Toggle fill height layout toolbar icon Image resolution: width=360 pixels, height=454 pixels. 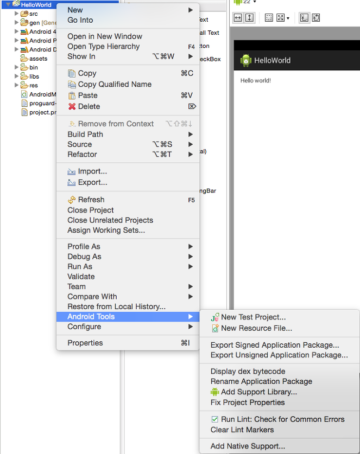249,18
